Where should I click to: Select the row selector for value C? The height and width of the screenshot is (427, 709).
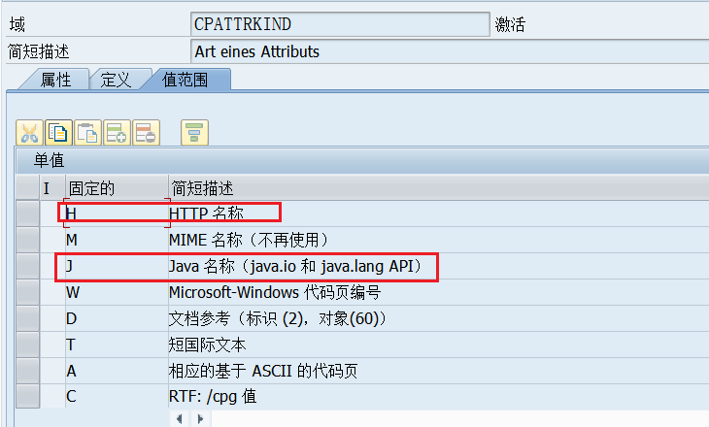click(x=27, y=396)
